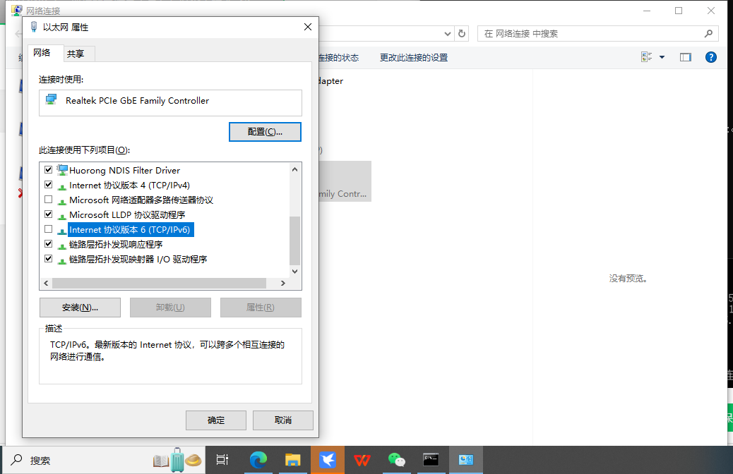Open the view options dropdown arrow
The image size is (733, 474).
pos(662,57)
